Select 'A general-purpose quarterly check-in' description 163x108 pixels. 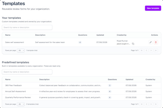coord(70,97)
